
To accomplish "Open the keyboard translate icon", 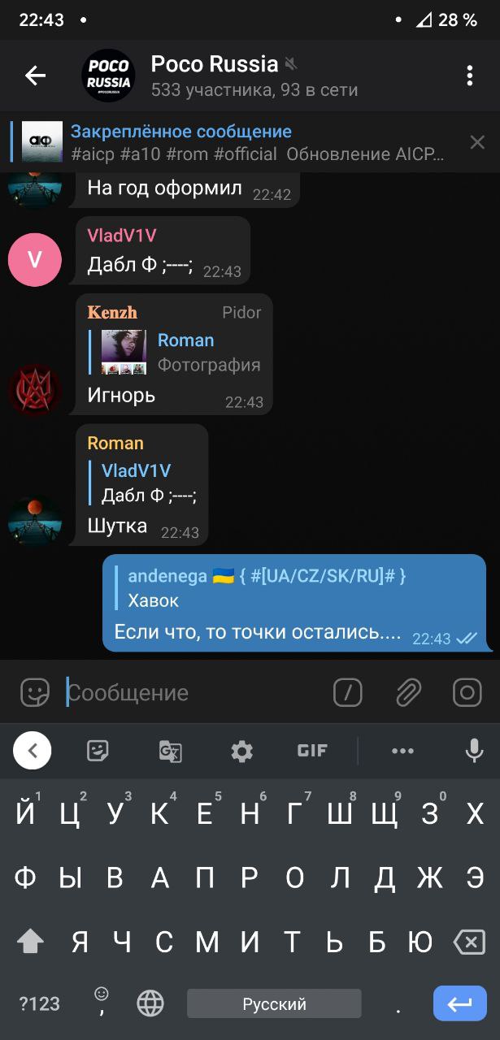I will 170,751.
